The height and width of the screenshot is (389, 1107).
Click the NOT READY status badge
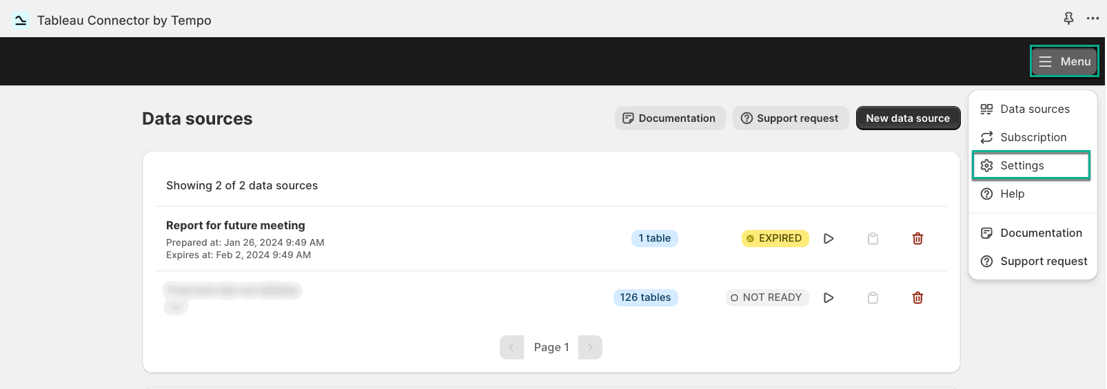point(766,297)
